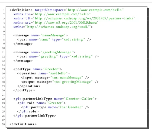Click the closing plt:role tag
The height and width of the screenshot is (129, 152).
click(x=28, y=111)
